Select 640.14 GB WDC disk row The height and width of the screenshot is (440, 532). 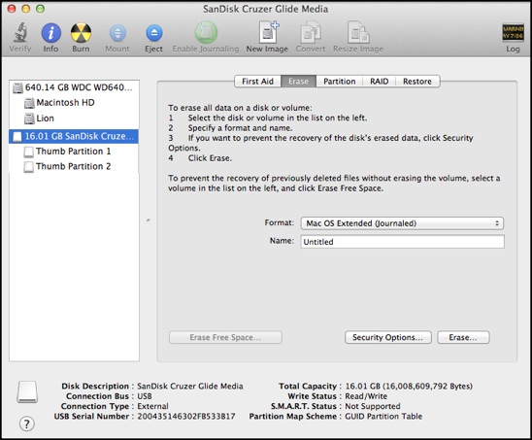point(74,87)
